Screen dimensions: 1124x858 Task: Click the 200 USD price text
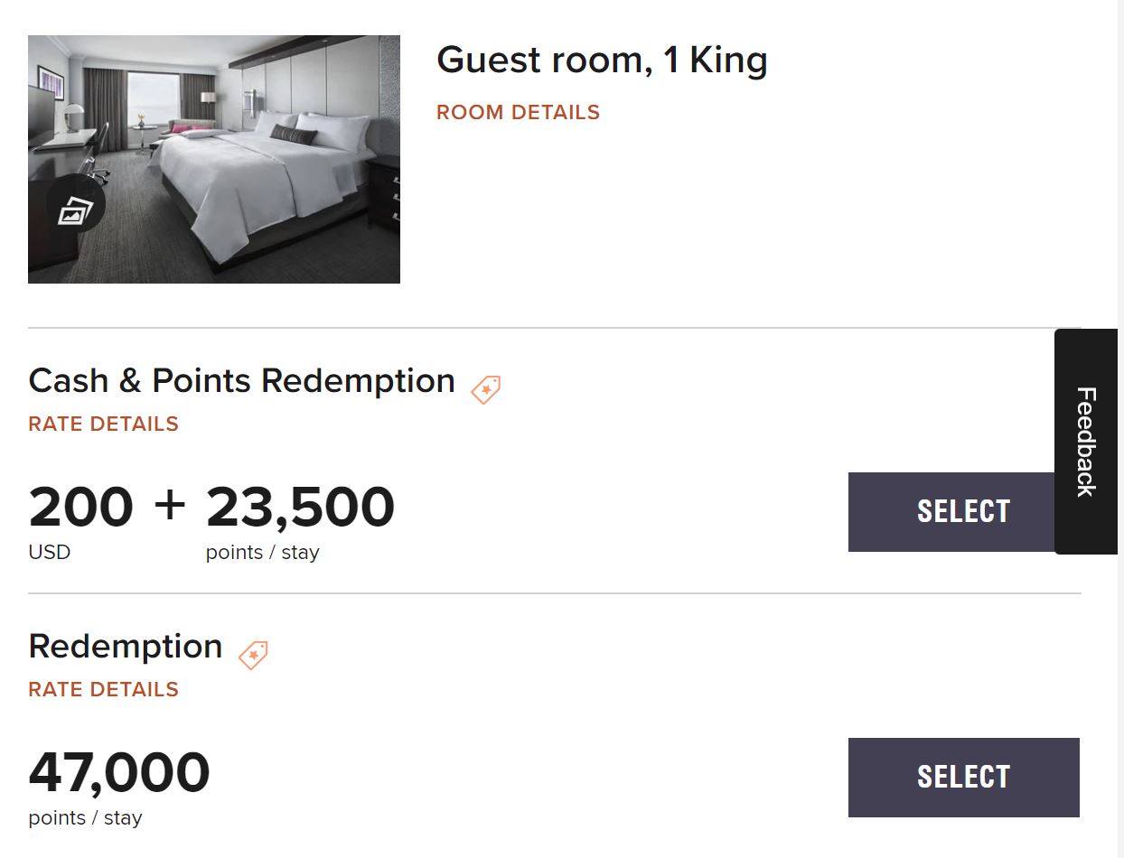coord(81,507)
